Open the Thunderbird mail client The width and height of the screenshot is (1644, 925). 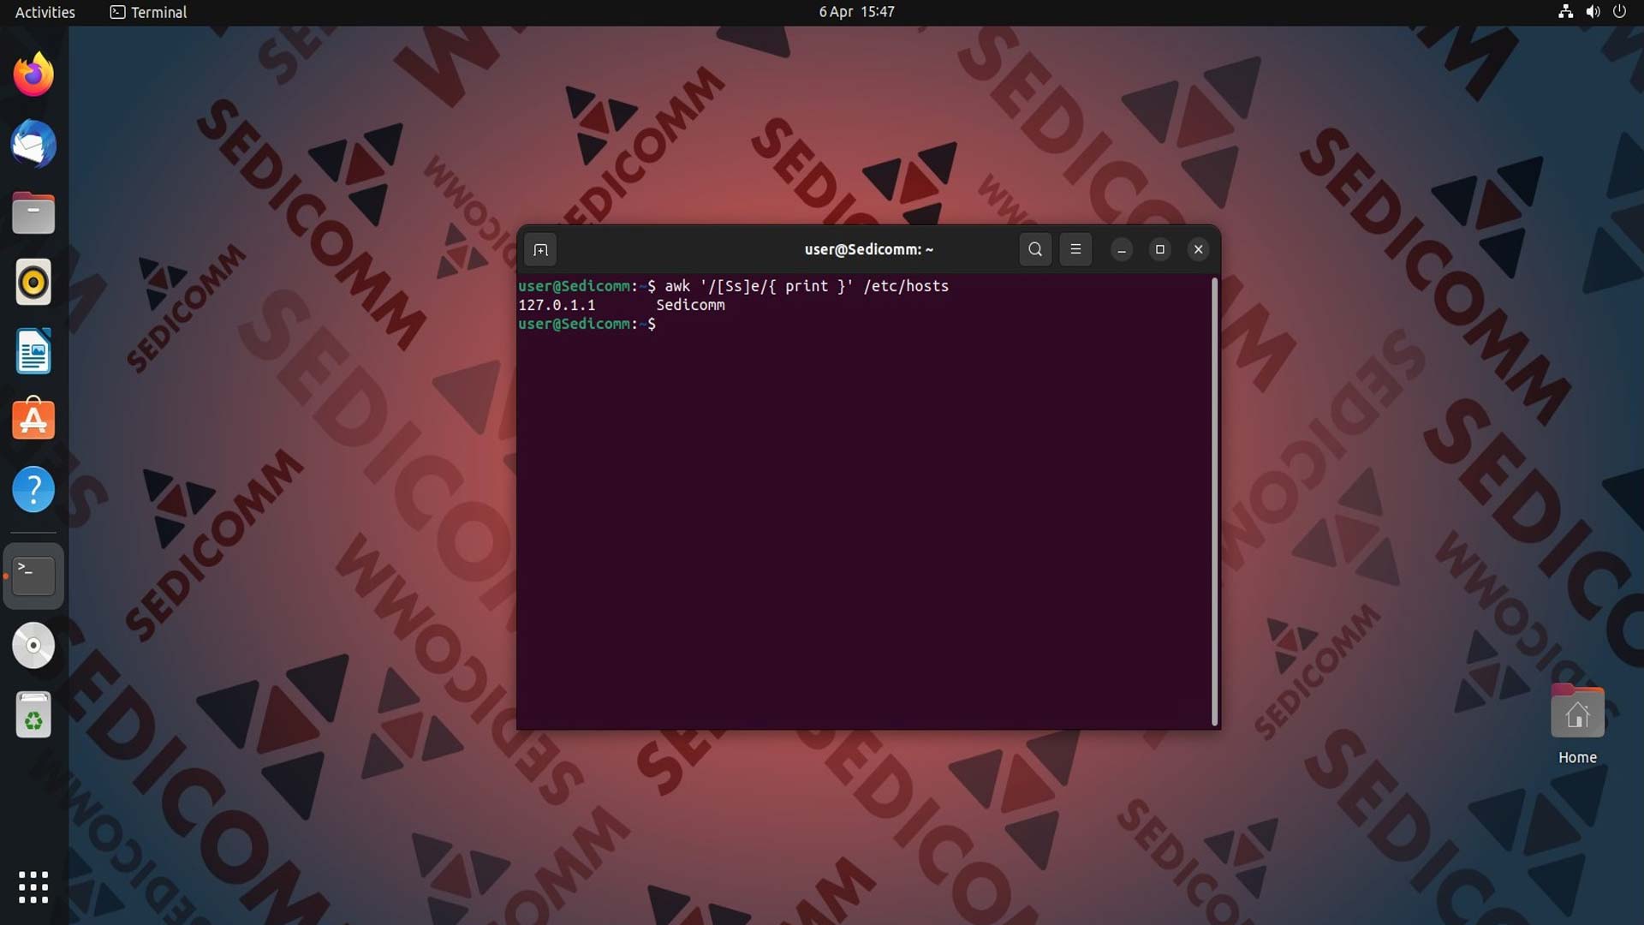pos(33,144)
